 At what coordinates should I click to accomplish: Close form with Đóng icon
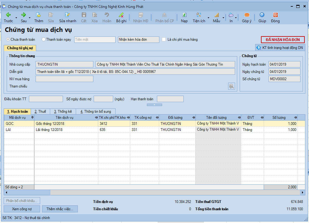click(275, 15)
